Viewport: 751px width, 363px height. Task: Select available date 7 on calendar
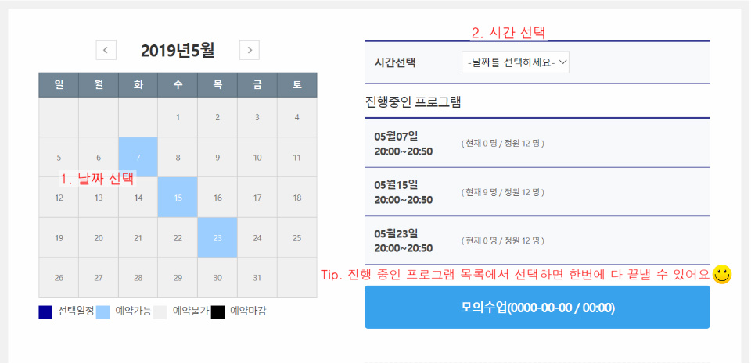(x=138, y=157)
